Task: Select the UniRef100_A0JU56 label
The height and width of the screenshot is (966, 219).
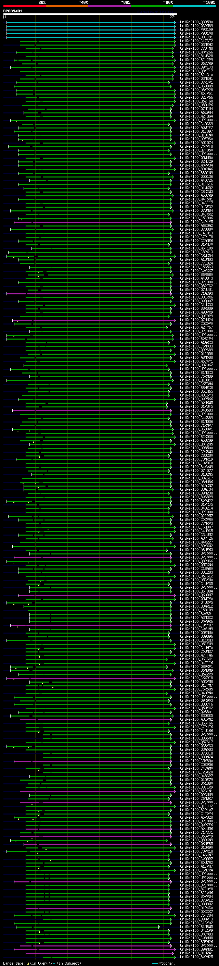Action: 196,829
